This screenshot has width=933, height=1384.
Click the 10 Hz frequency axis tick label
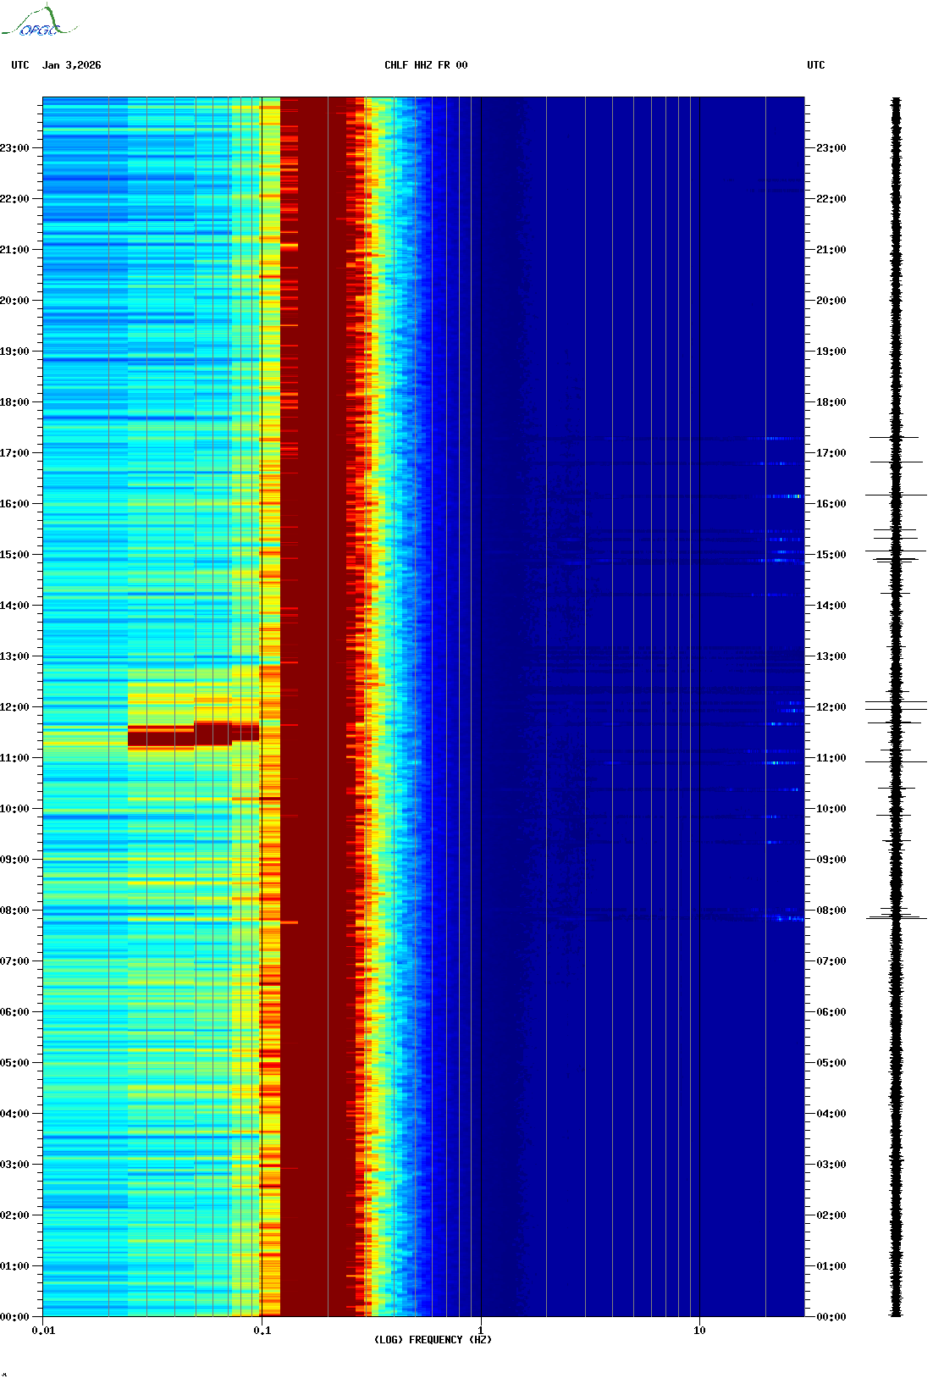coord(699,1331)
